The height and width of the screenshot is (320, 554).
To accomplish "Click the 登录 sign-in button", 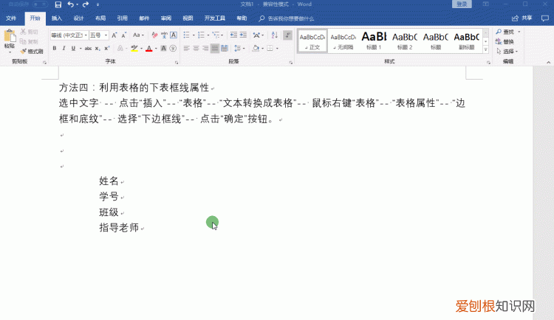I will (x=462, y=4).
